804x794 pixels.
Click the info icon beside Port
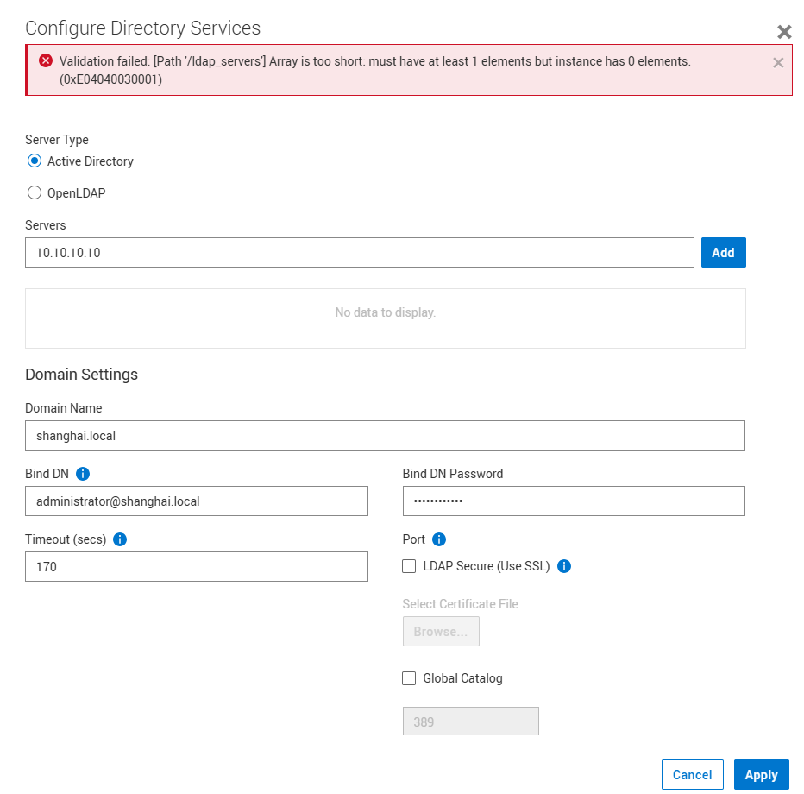[438, 539]
